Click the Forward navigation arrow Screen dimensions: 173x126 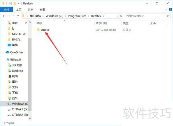(x=9, y=16)
